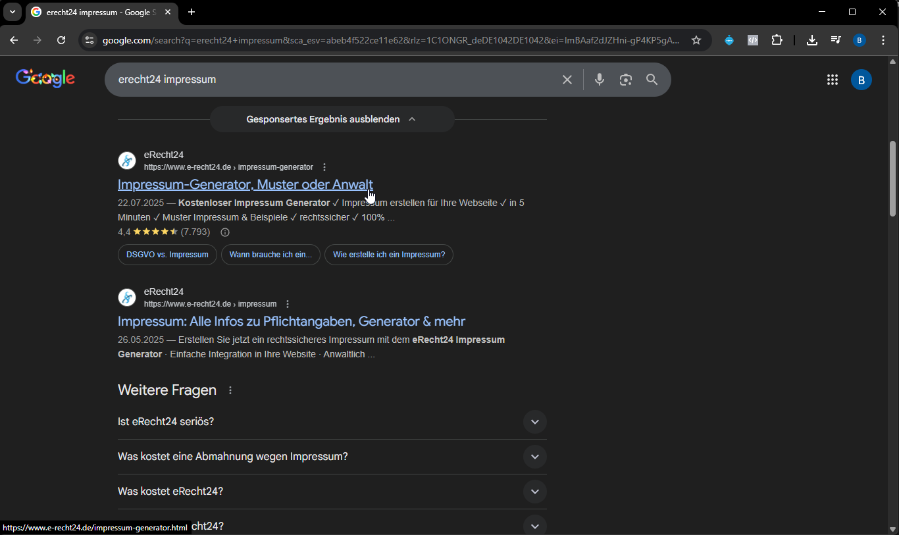This screenshot has height=535, width=899.
Task: Bookmark this page with the star icon
Action: coord(696,40)
